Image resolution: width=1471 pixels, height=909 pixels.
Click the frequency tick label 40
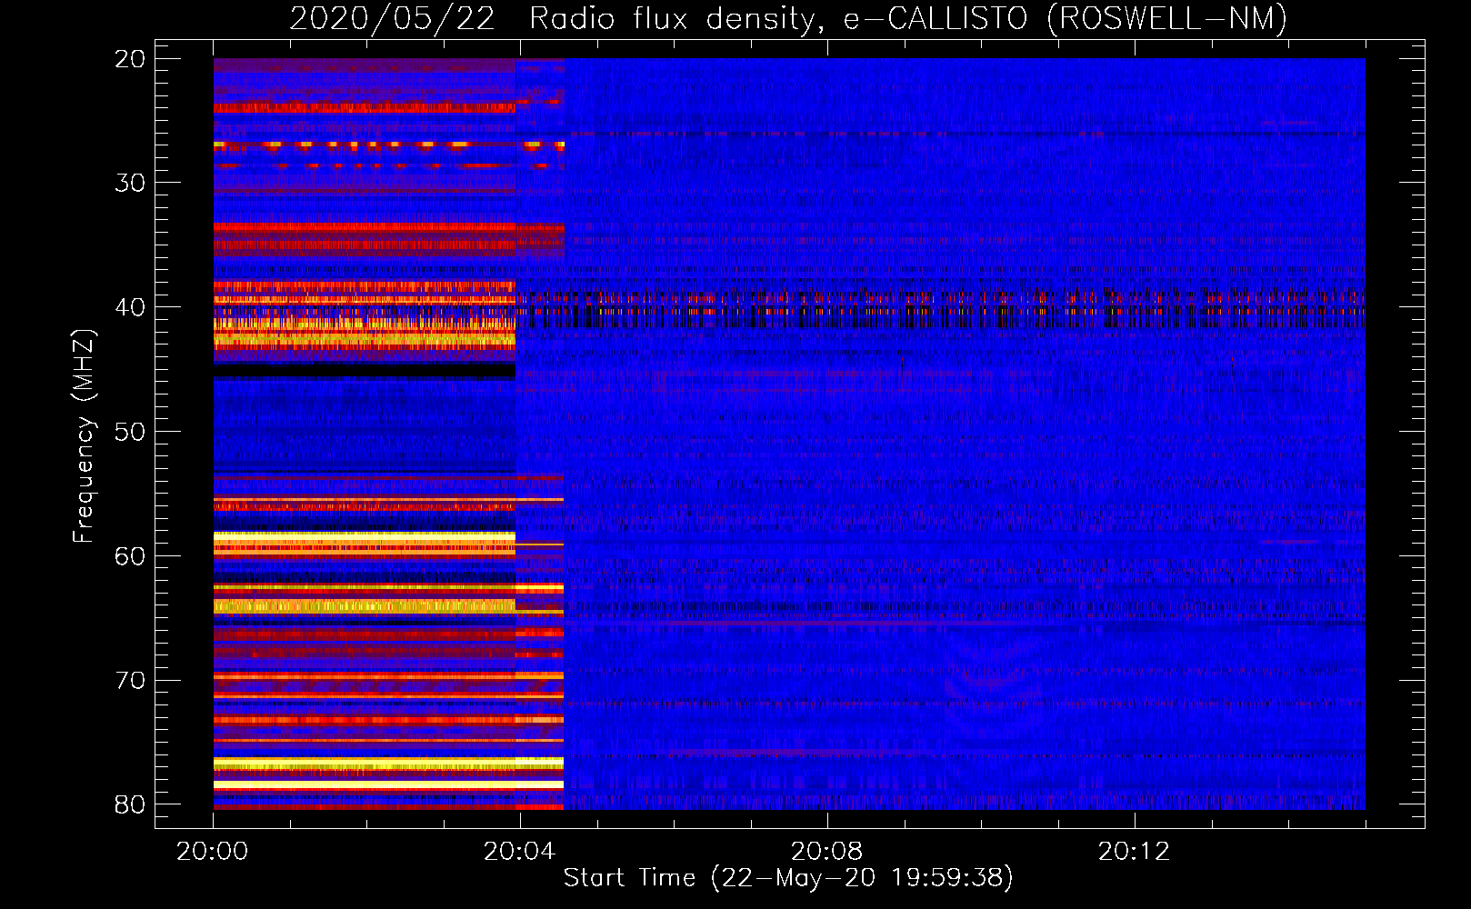point(130,307)
